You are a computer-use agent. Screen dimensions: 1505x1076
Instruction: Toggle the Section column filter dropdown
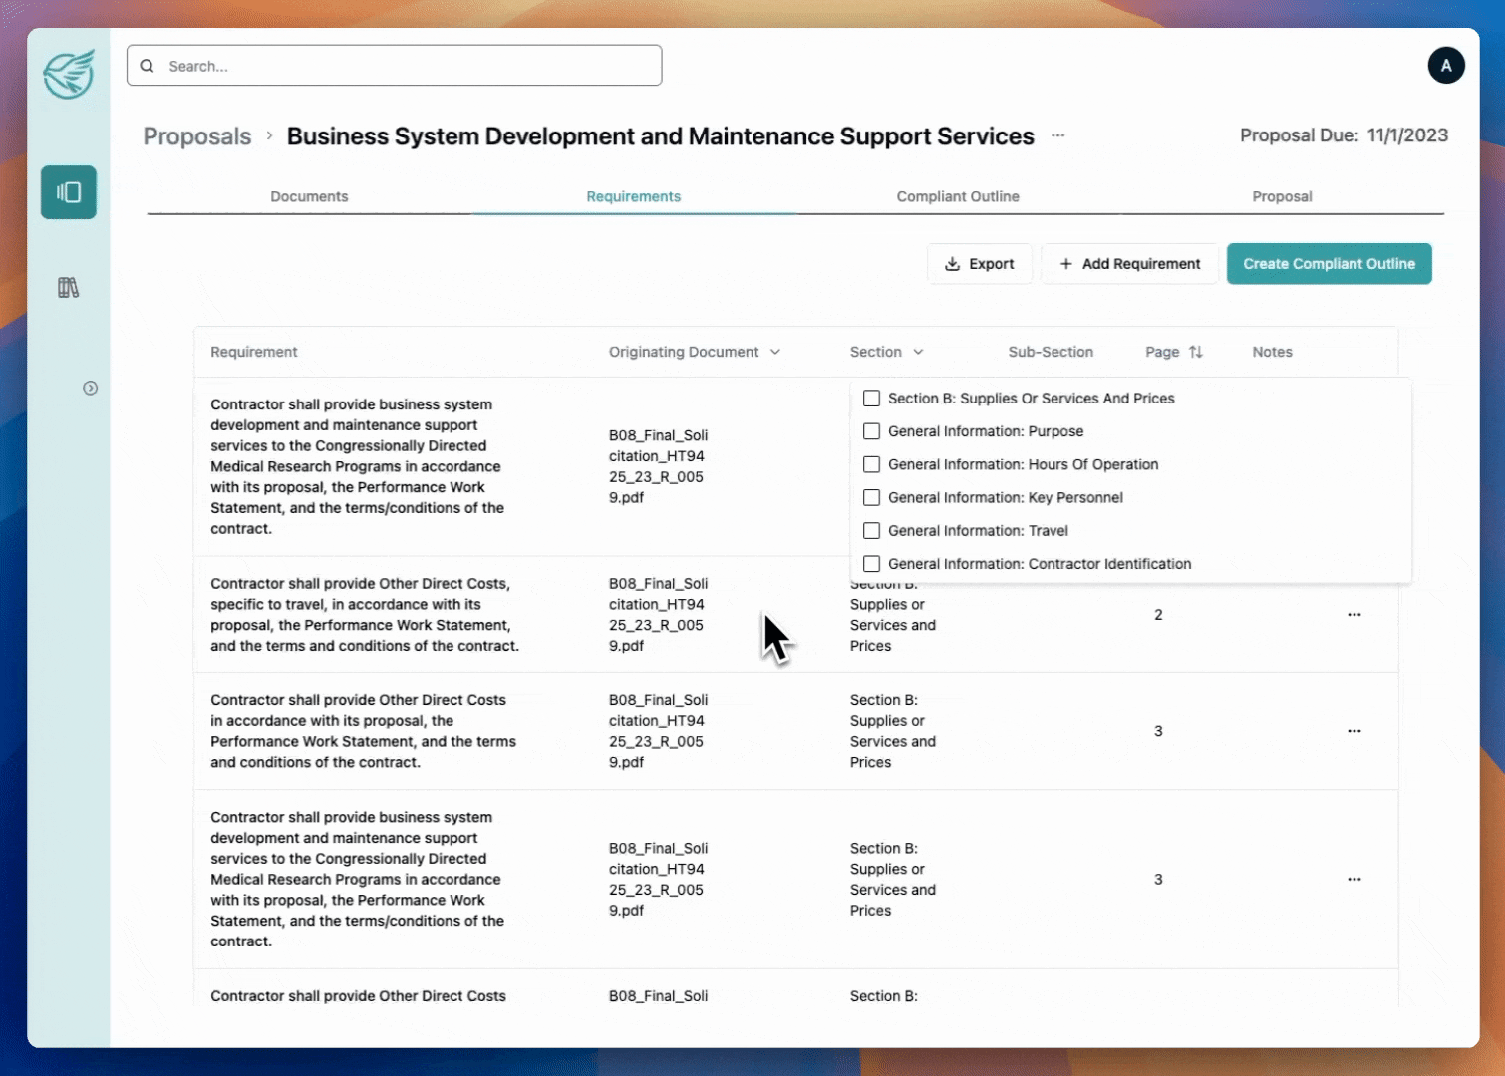point(918,352)
